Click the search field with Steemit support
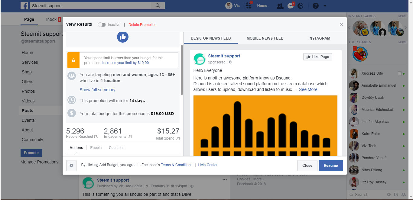413x200 pixels. [x=91, y=6]
